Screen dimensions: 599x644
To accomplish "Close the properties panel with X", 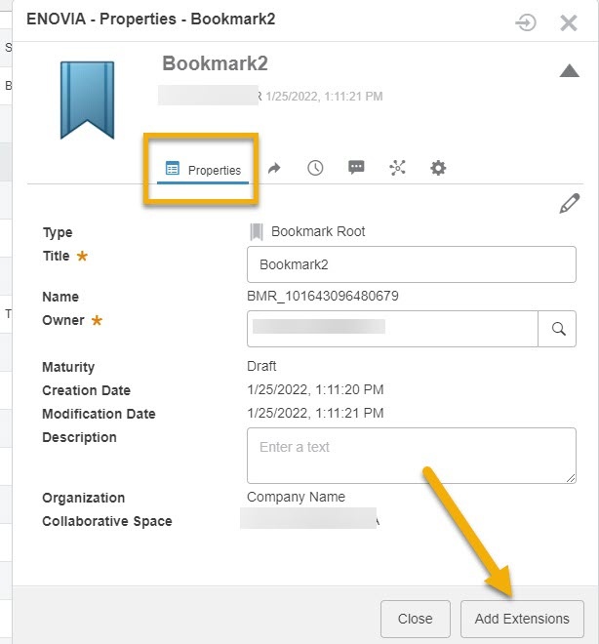I will click(x=569, y=21).
